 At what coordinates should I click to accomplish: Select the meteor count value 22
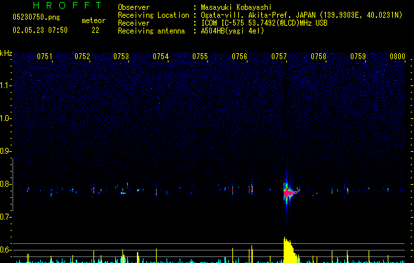(95, 30)
